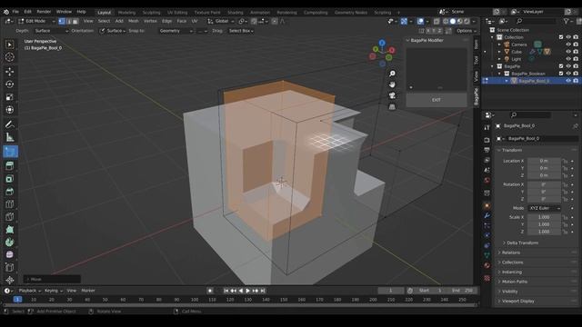
Task: Open the Vertex menu
Action: pyautogui.click(x=150, y=22)
